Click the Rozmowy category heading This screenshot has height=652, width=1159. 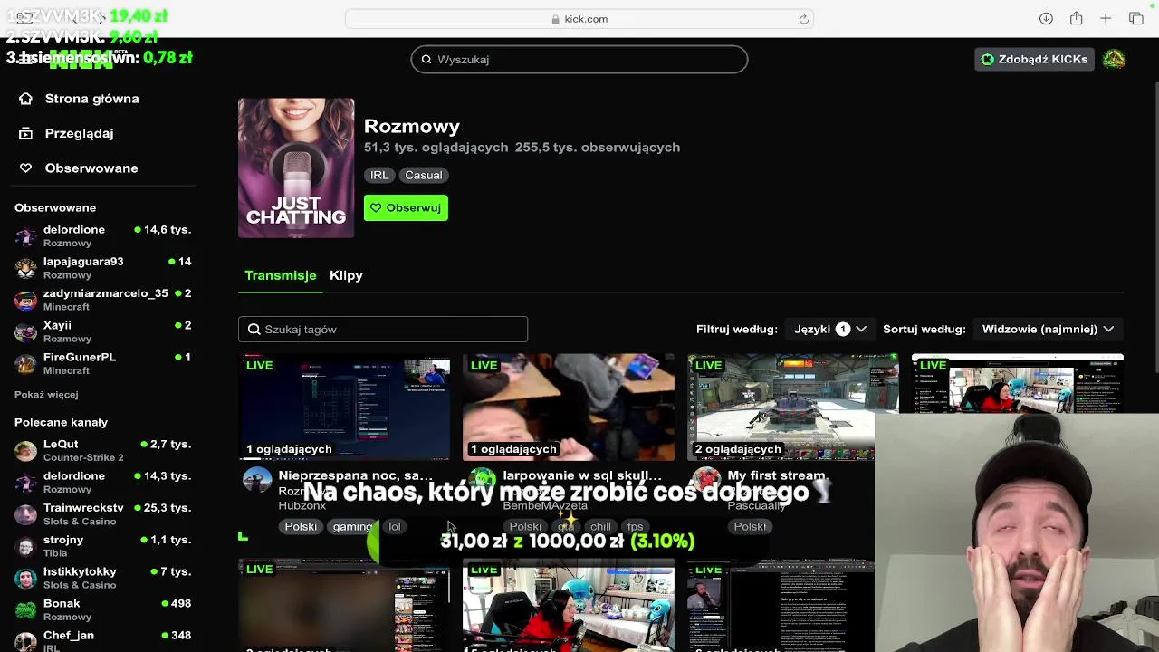point(412,127)
